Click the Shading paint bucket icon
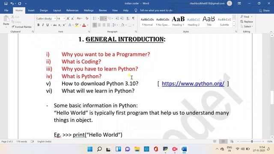 coord(122,25)
